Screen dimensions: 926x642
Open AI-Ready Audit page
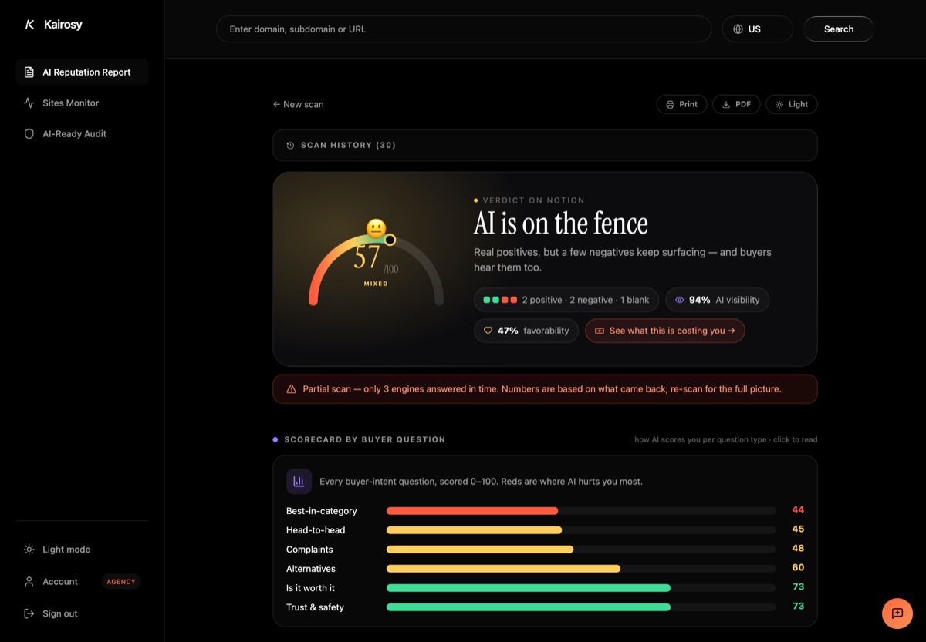(82, 133)
